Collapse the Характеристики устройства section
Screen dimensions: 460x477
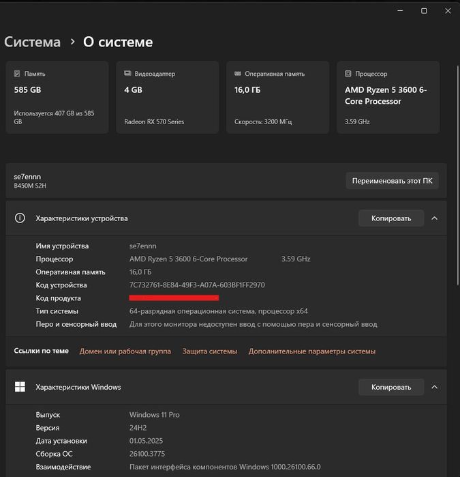(435, 218)
